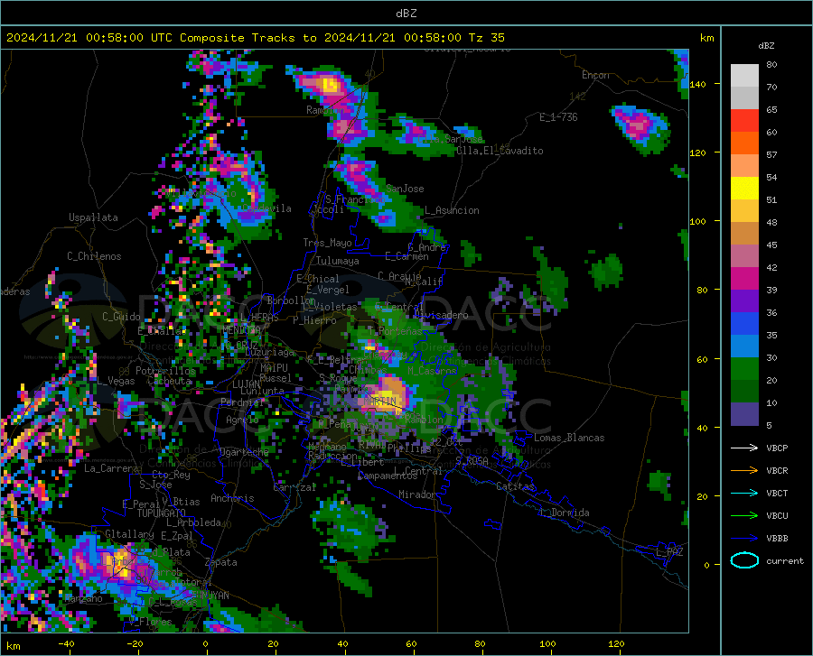813x656 pixels.
Task: Select the slate-purple bottom legend block
Action: pos(744,414)
